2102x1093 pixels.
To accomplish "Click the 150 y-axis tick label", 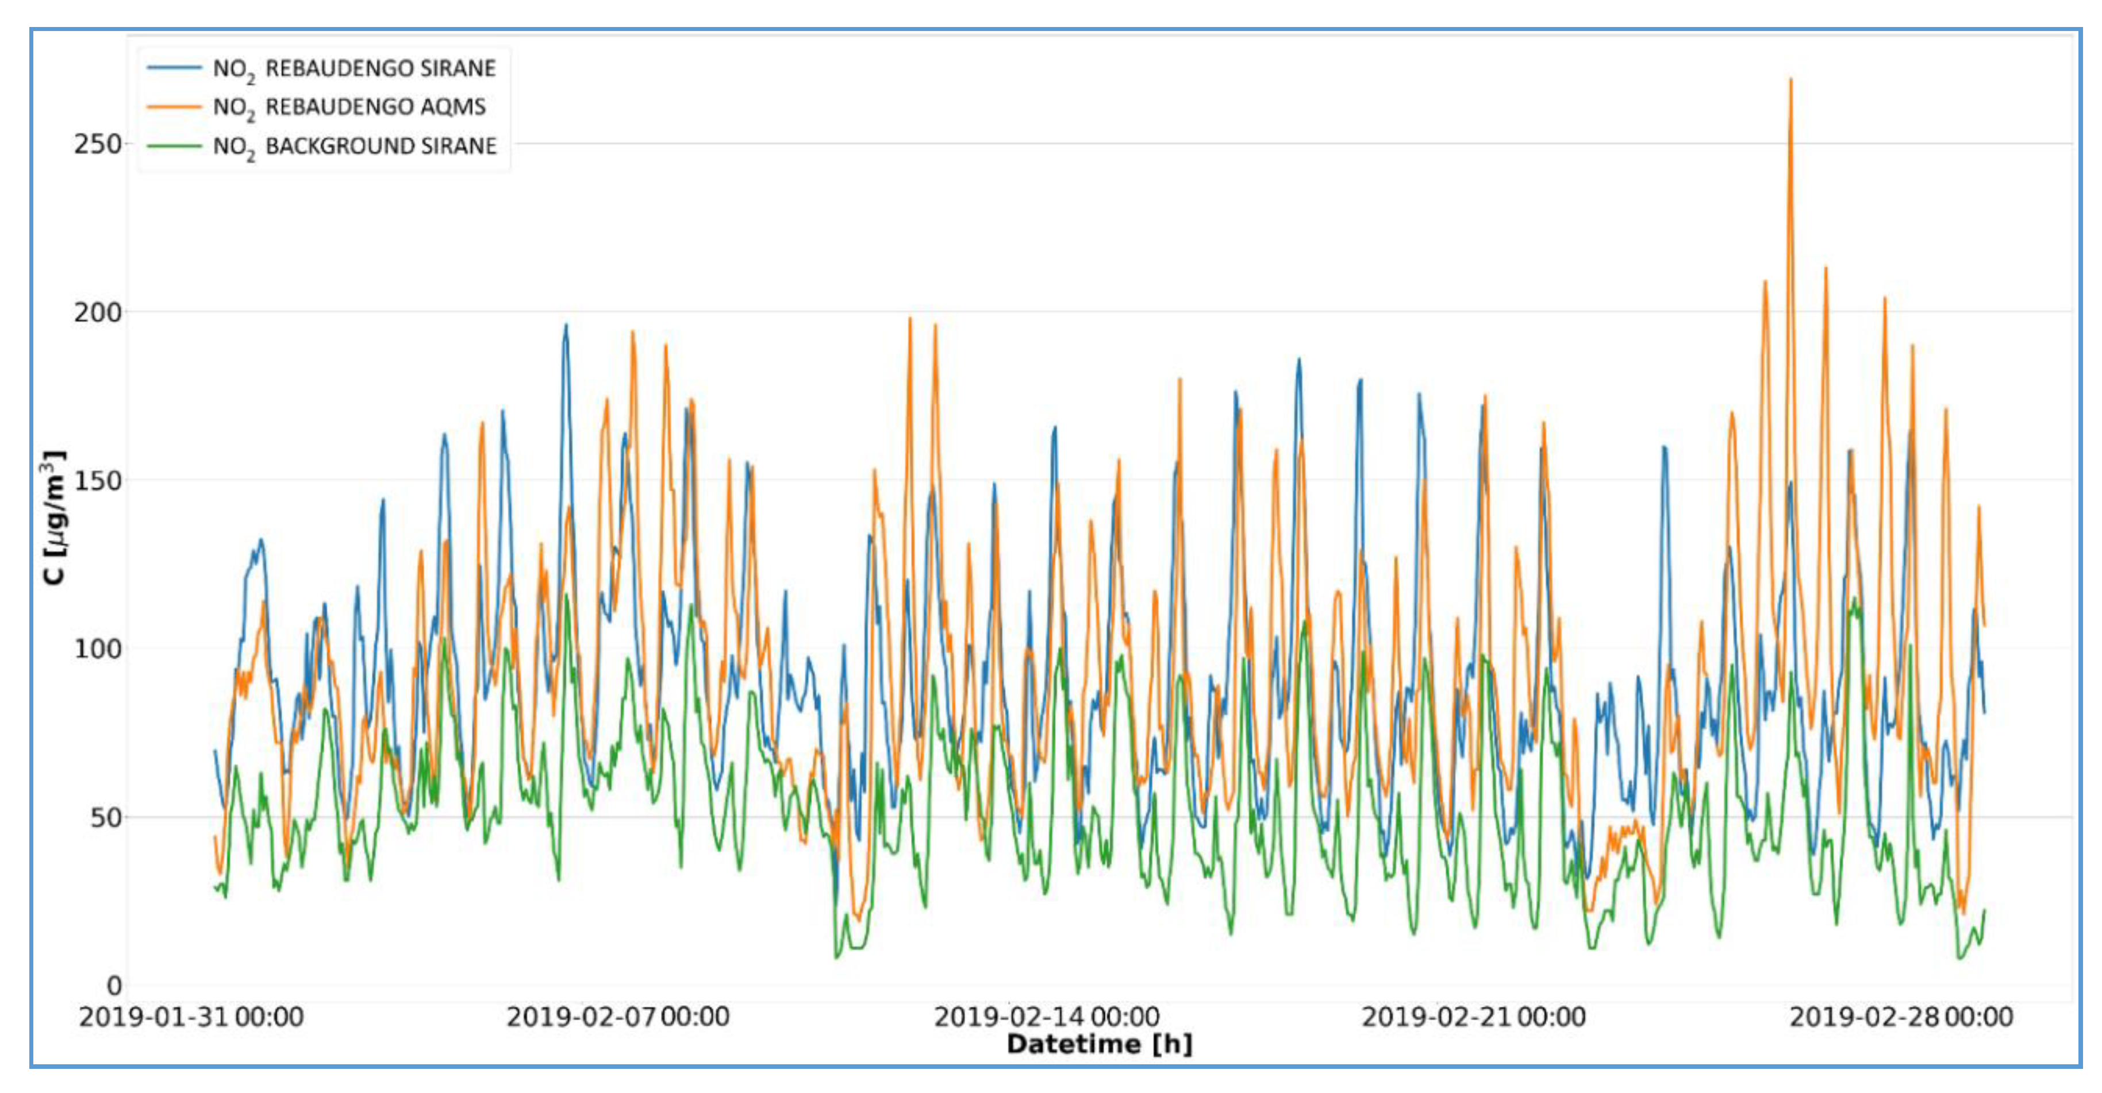I will [97, 481].
